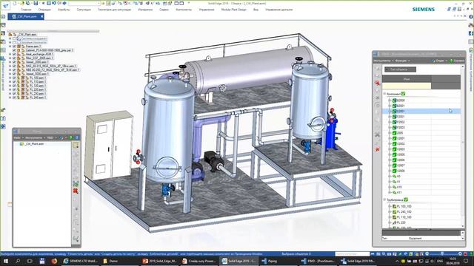Open the Тип объекта dropdown
This screenshot has width=474, height=266.
[400, 69]
